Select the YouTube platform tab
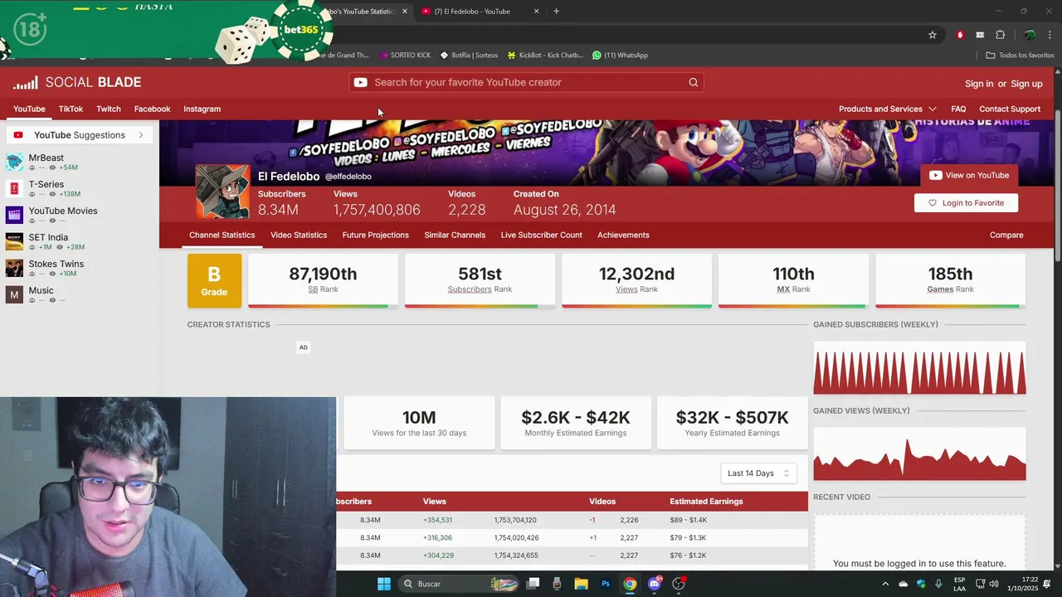This screenshot has width=1062, height=597. click(x=29, y=109)
